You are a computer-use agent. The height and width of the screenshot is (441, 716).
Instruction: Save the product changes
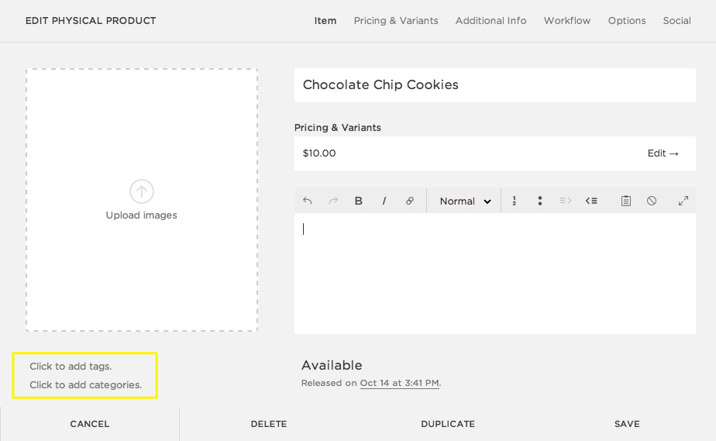click(627, 424)
